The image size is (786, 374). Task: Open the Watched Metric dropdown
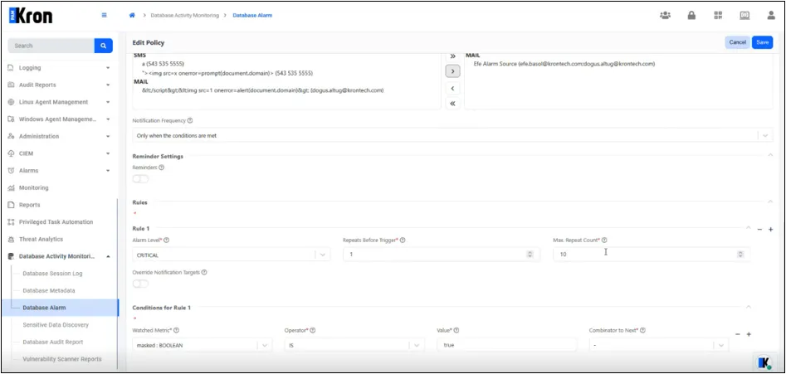(x=203, y=345)
